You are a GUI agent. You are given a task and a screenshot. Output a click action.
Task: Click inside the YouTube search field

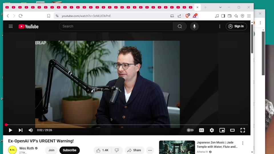116,27
